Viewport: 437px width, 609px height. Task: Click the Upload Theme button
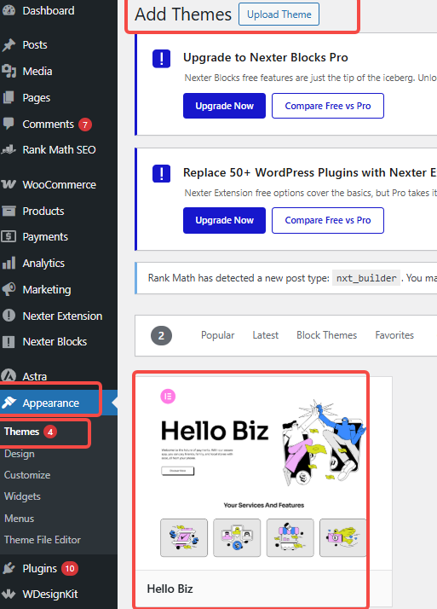(x=279, y=14)
